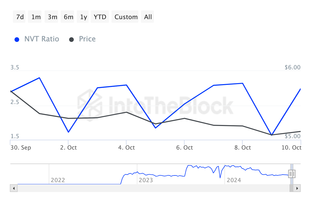Toggle the NVT Ratio series legend

tap(42, 39)
